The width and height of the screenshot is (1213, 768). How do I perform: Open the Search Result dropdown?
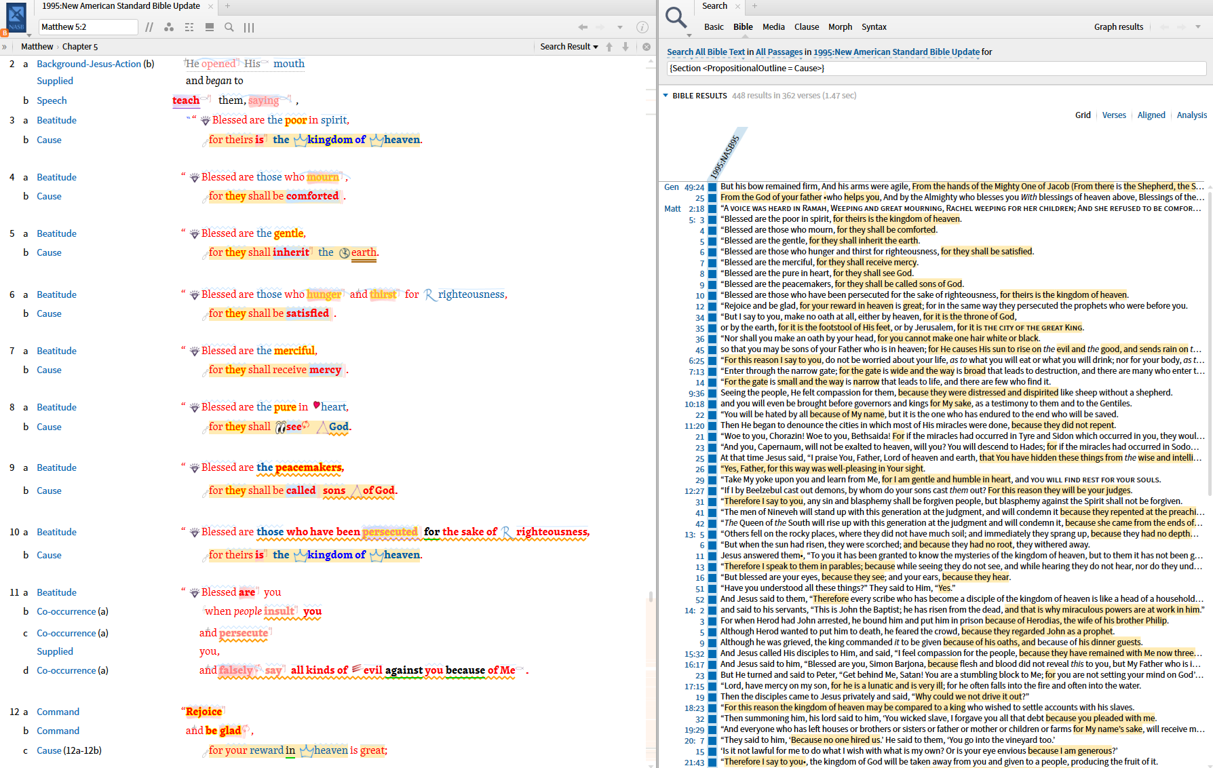click(x=569, y=47)
